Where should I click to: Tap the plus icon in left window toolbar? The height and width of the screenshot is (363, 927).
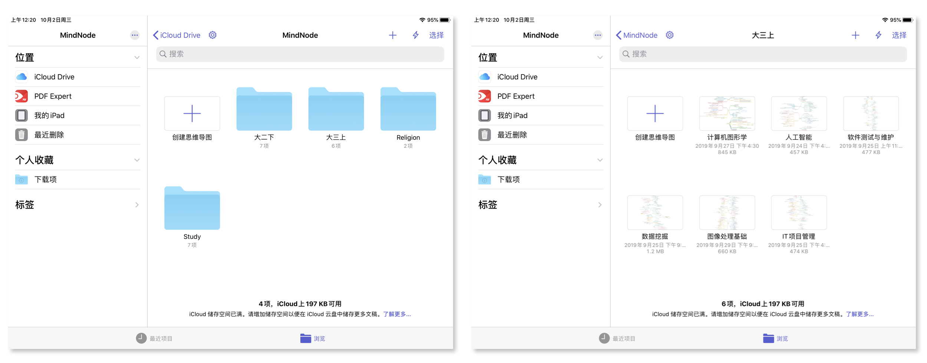pyautogui.click(x=392, y=35)
